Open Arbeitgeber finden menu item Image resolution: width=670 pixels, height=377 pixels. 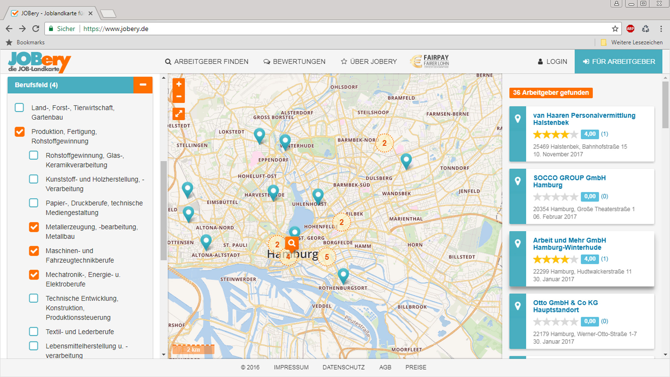[x=207, y=61]
